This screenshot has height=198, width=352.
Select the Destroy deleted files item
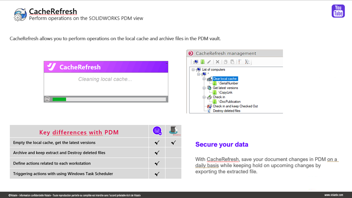pos(226,111)
